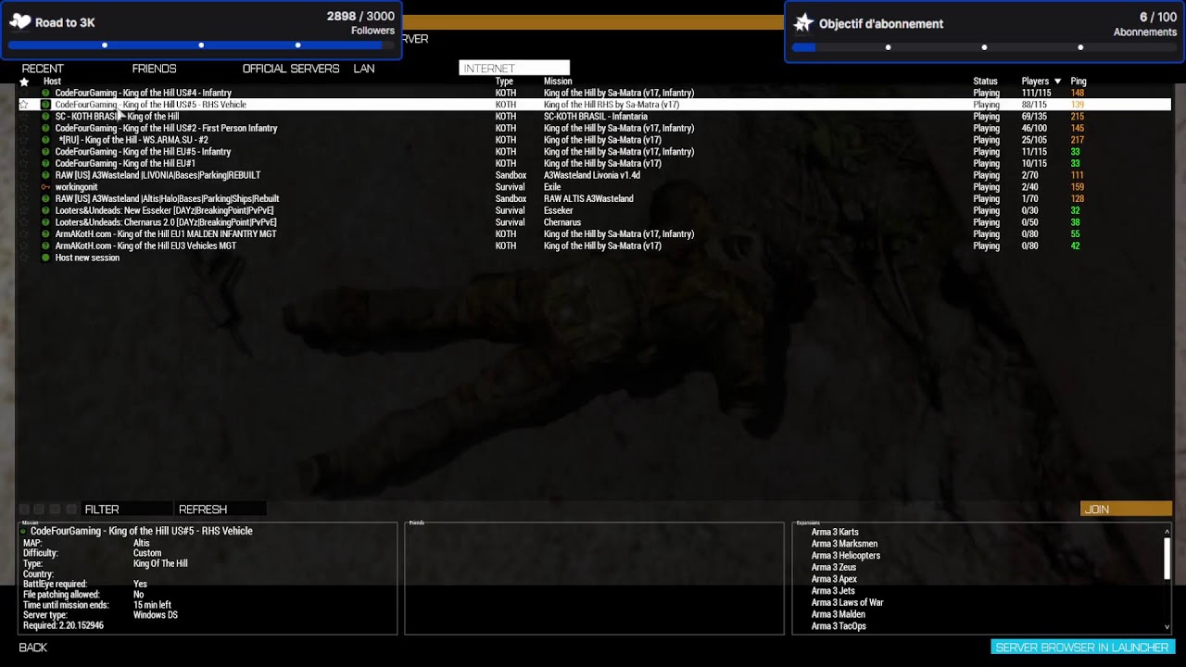This screenshot has height=667, width=1186.
Task: Select RAW [US] A3Wasteland Altis Halo server row
Action: 593,199
